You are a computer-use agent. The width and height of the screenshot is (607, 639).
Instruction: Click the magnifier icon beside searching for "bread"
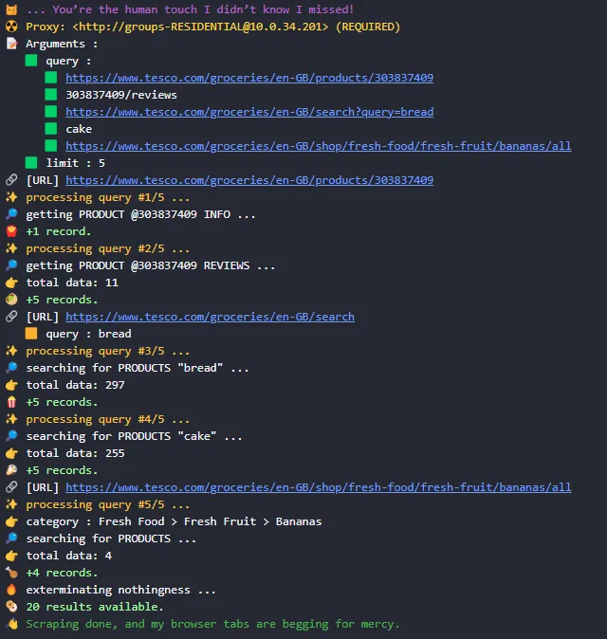pos(11,368)
